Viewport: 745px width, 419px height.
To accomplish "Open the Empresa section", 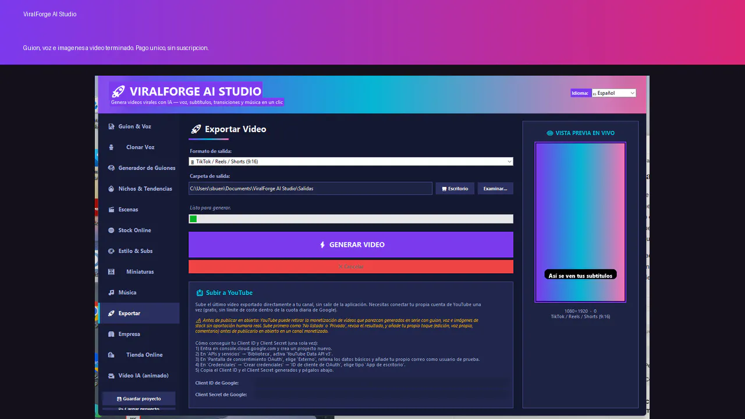I will (139, 334).
